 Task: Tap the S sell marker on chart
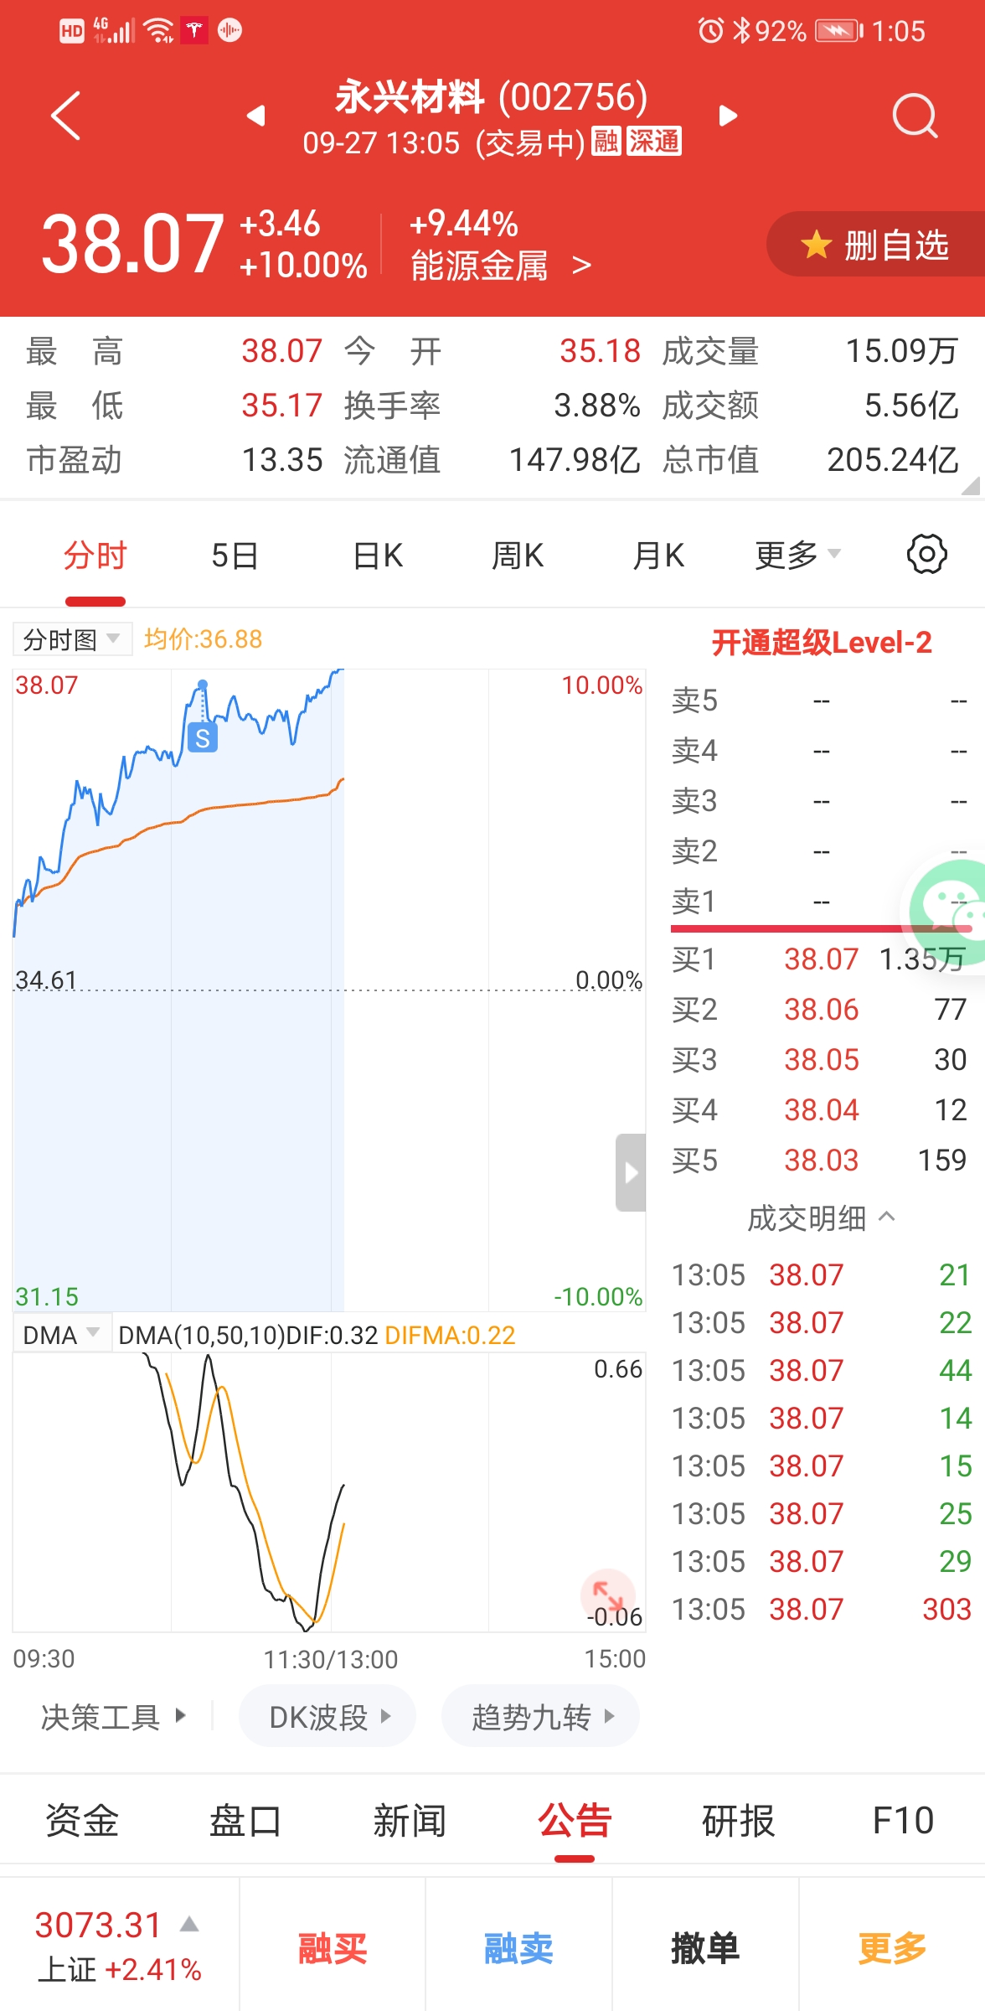(203, 737)
